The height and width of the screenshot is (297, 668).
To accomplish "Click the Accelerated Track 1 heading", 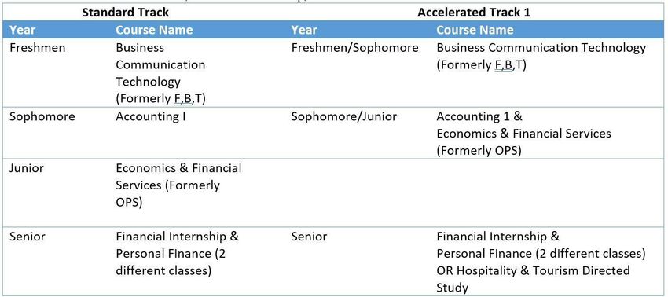I will tap(474, 13).
